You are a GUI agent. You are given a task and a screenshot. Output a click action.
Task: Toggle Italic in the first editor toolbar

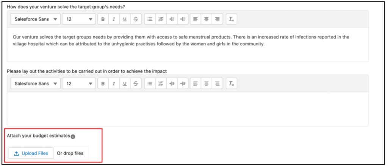point(114,19)
